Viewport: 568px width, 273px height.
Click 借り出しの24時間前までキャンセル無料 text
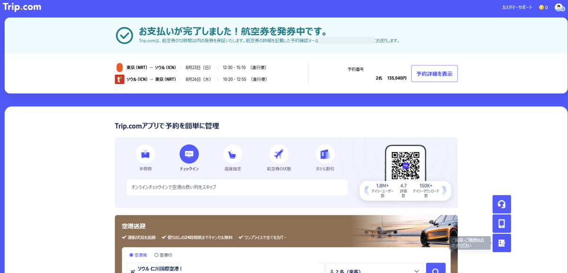[200, 238]
